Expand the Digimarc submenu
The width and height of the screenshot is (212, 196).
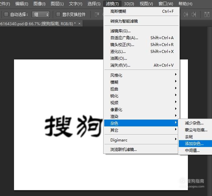(142, 140)
